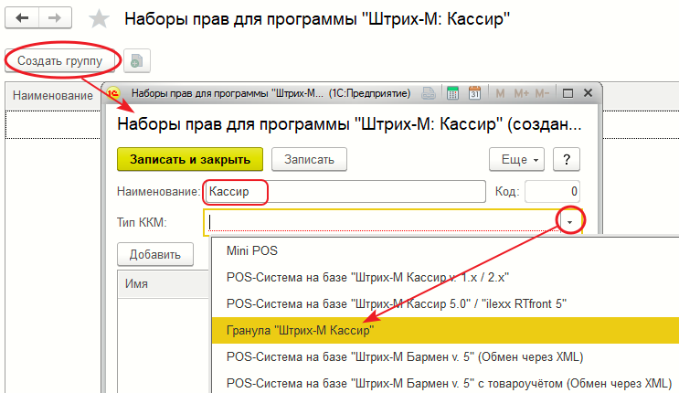Click Записать и закрыть button
This screenshot has width=679, height=393.
pyautogui.click(x=190, y=159)
